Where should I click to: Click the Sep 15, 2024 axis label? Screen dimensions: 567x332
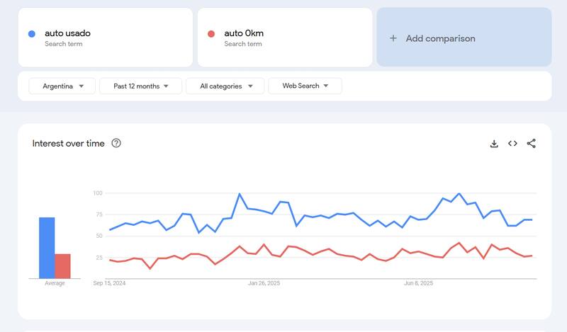tap(109, 283)
